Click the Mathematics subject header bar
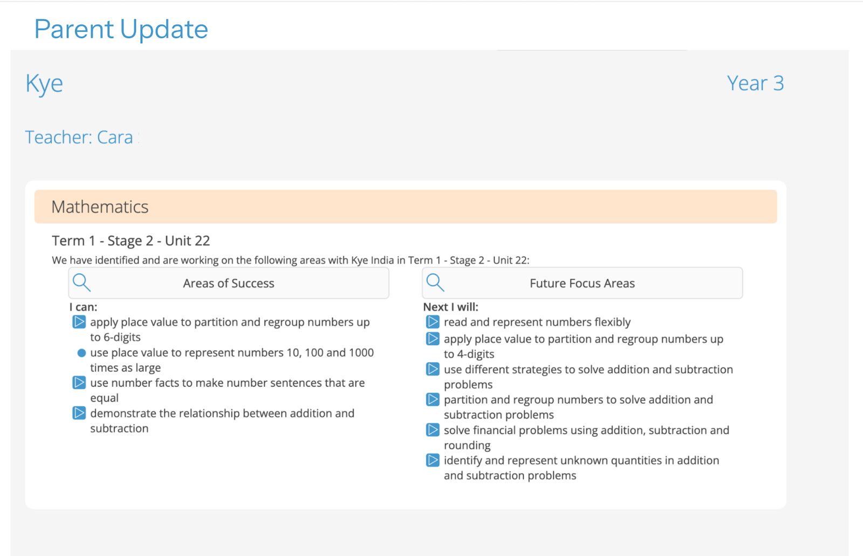The image size is (863, 556). pos(406,207)
